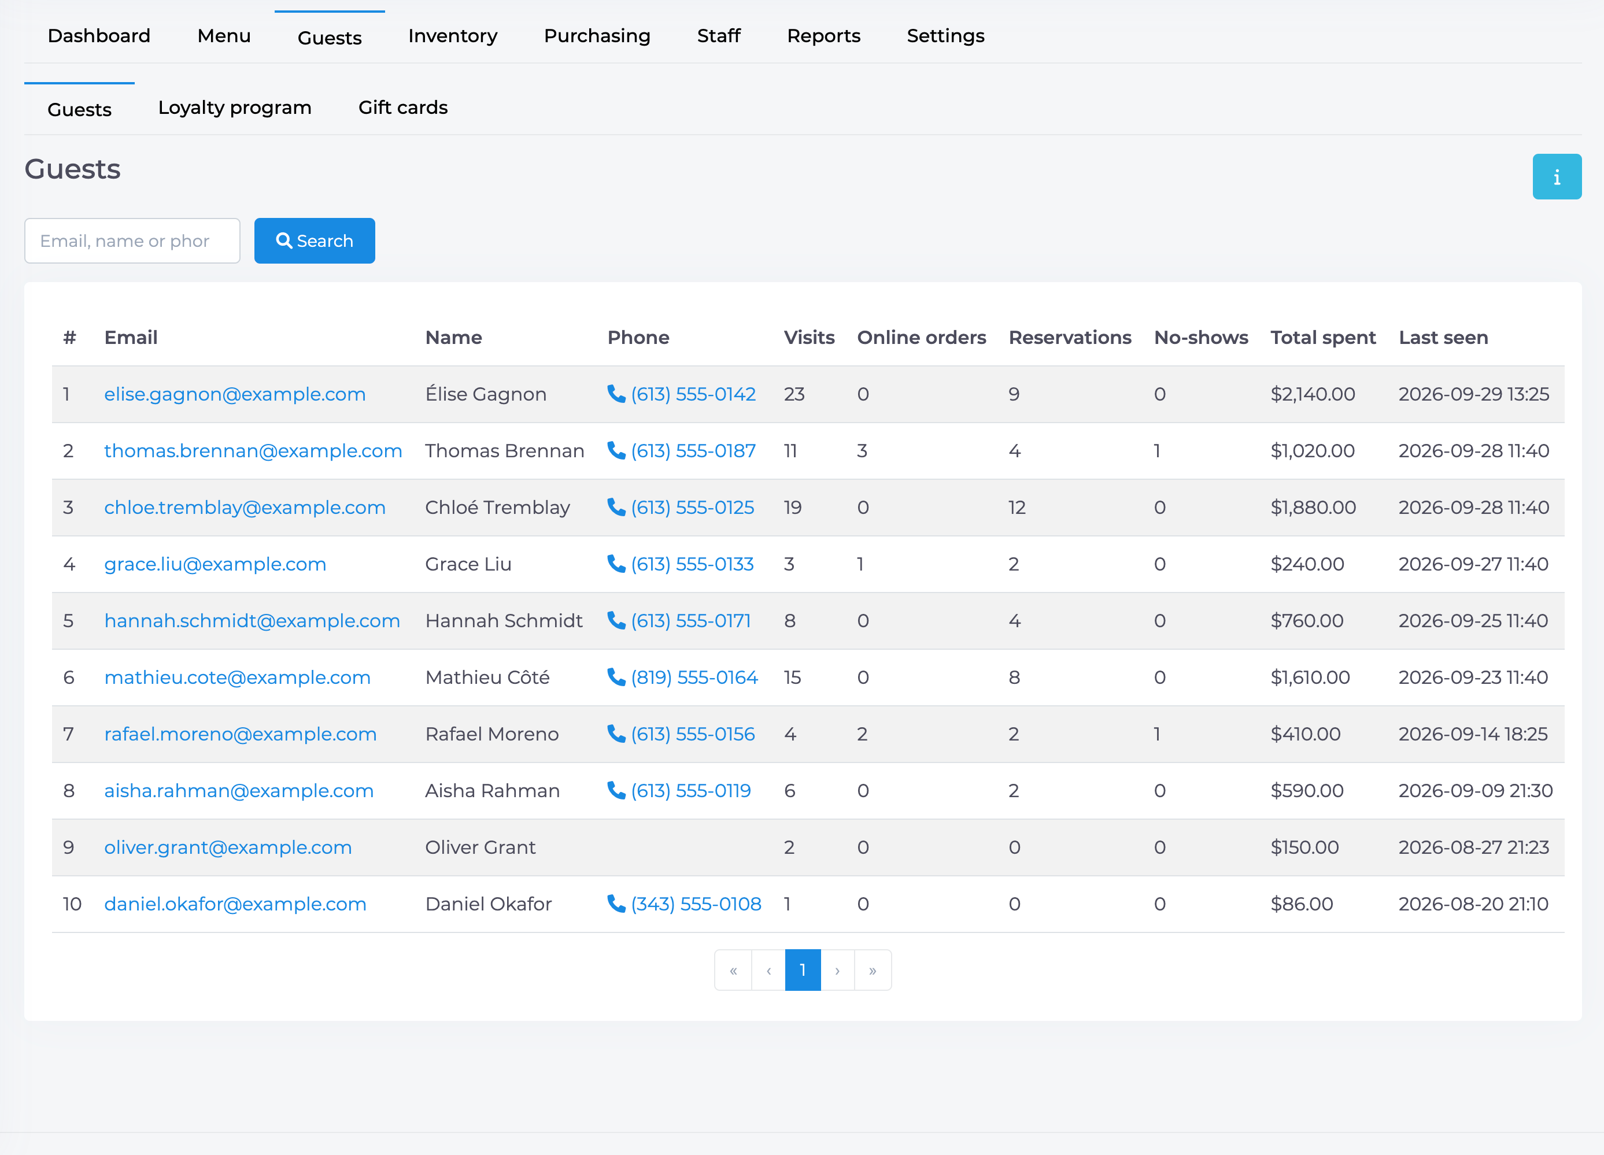Click phone icon in Grace Liu row
1604x1155 pixels.
616,564
